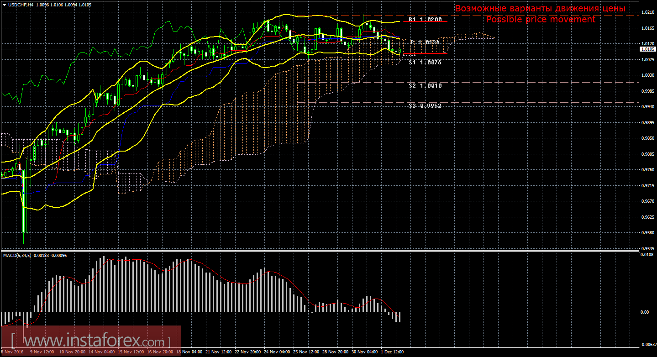Click the S2 1.0010 support label
The image size is (657, 357).
click(425, 85)
